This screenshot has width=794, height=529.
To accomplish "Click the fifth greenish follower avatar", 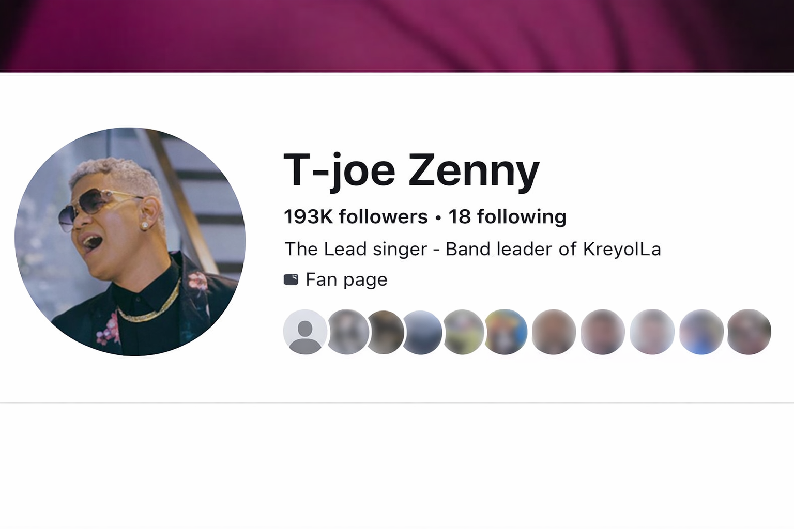I will 464,332.
